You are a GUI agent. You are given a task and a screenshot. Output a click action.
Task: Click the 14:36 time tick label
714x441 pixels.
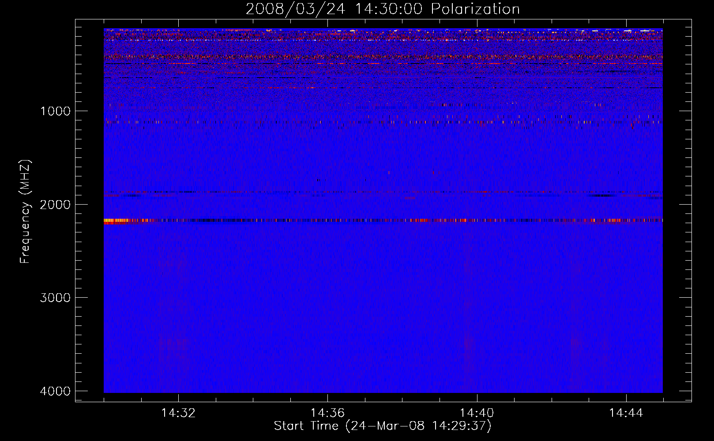coord(327,413)
